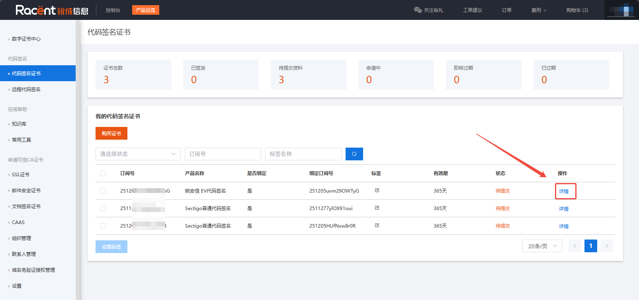Expand the 25条/页 page size dropdown
639x300 pixels.
pos(542,246)
